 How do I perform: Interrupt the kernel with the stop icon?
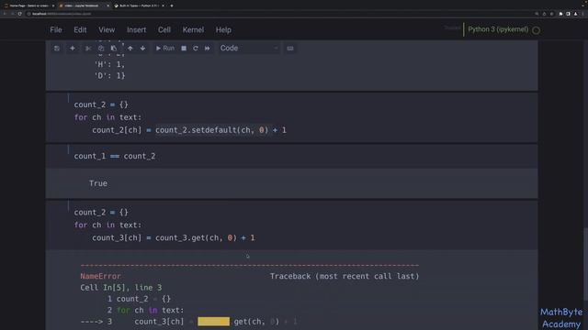pos(184,49)
